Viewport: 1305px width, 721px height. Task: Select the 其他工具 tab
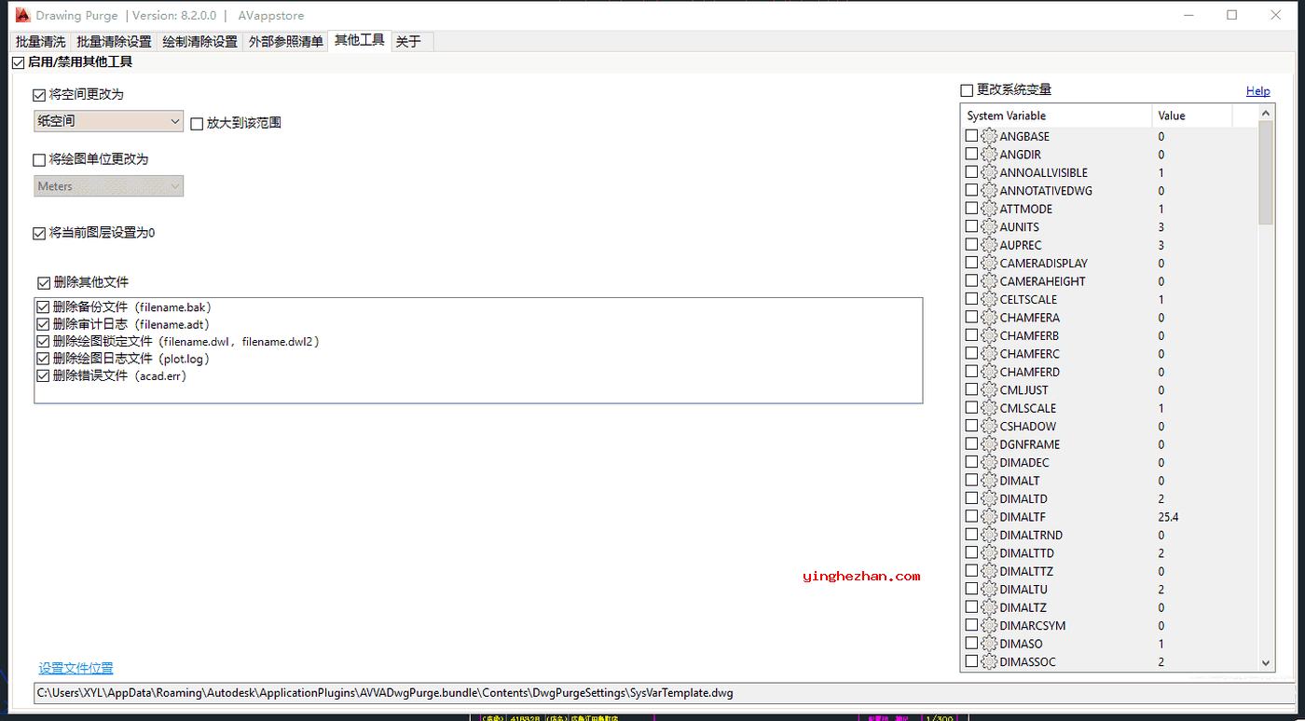click(x=359, y=40)
